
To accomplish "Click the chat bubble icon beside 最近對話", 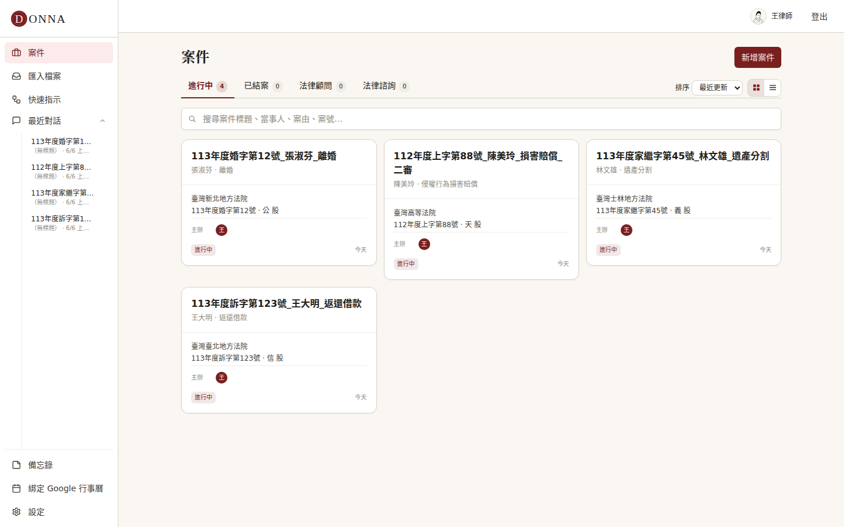I will 16,121.
